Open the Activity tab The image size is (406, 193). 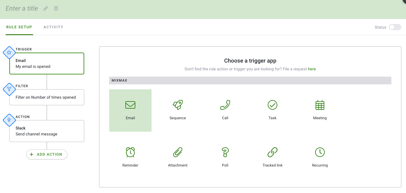53,27
